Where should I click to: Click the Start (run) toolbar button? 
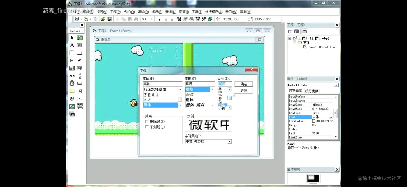coord(159,19)
